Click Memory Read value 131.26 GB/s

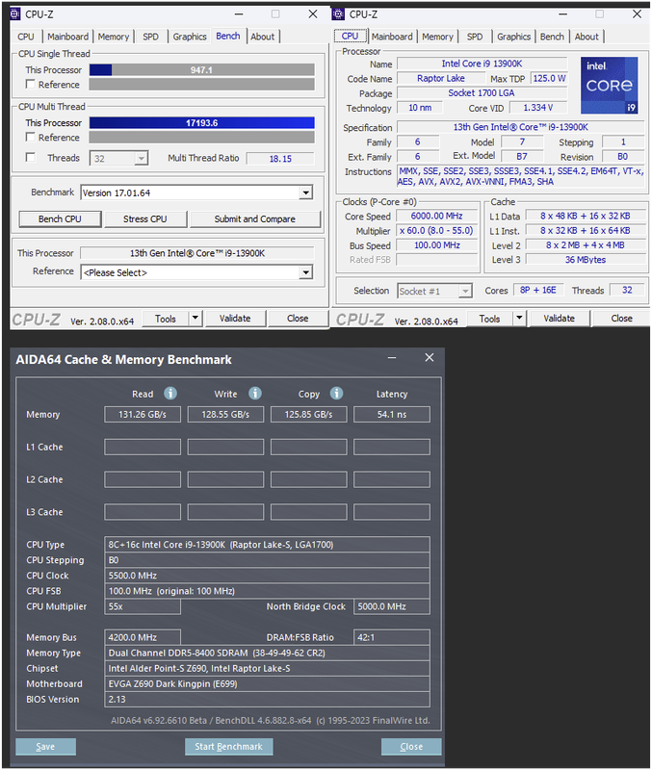[143, 415]
